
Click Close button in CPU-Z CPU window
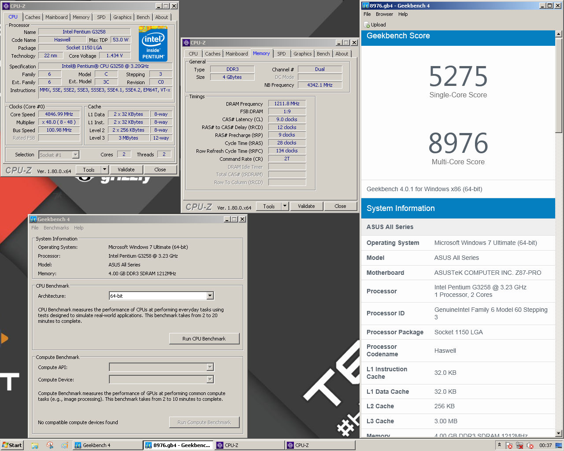(x=160, y=170)
